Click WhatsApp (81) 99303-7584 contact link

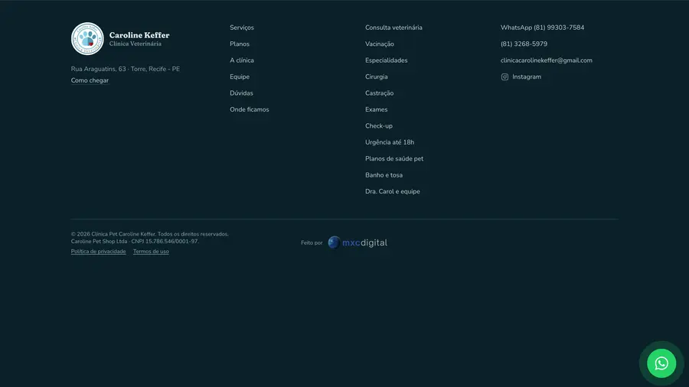click(x=542, y=28)
